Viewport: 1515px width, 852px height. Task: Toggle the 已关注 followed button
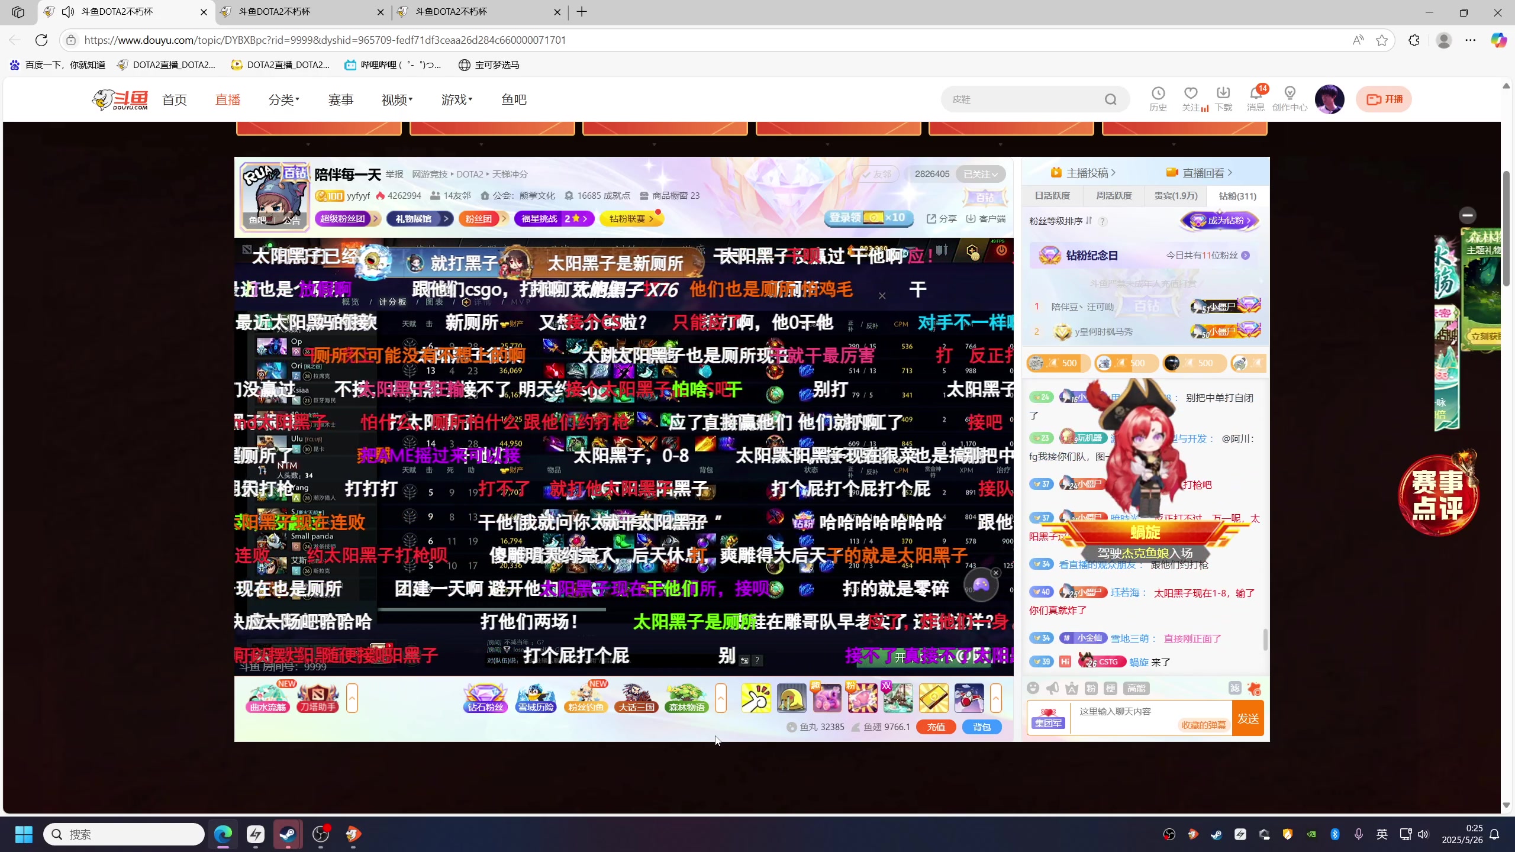(980, 174)
